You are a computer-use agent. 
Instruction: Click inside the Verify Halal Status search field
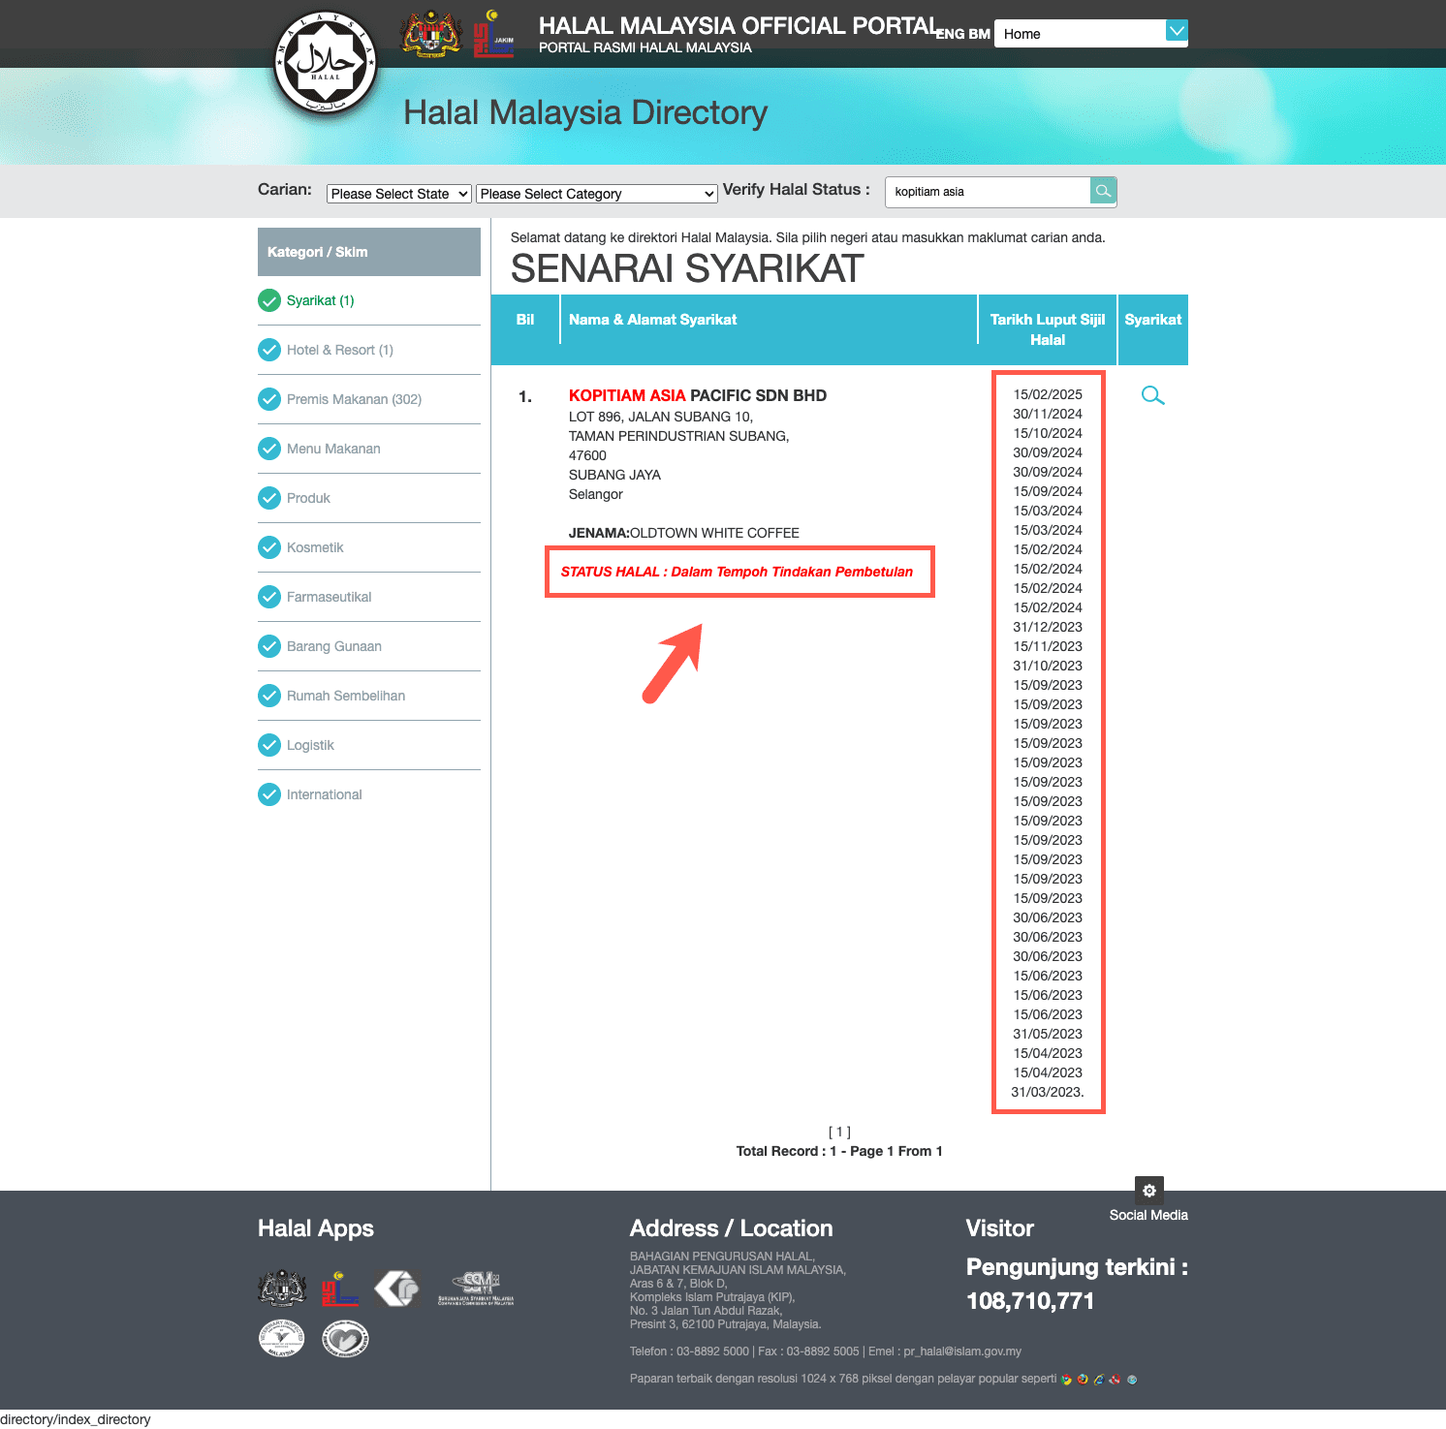tap(989, 192)
